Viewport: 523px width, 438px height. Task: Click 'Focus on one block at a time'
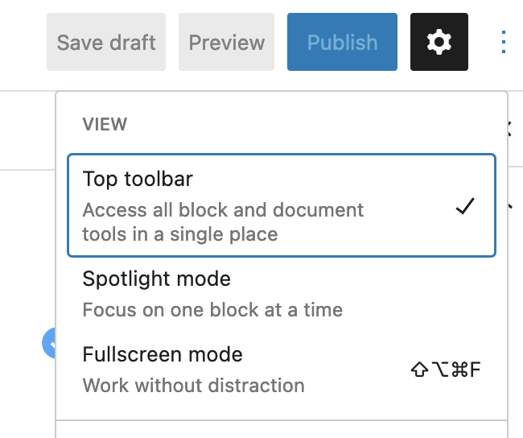(212, 310)
